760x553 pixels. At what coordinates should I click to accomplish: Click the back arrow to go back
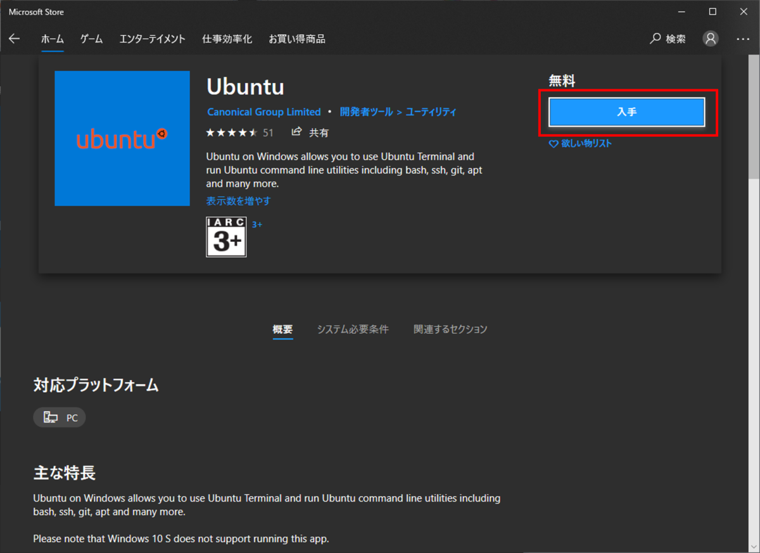[x=14, y=39]
